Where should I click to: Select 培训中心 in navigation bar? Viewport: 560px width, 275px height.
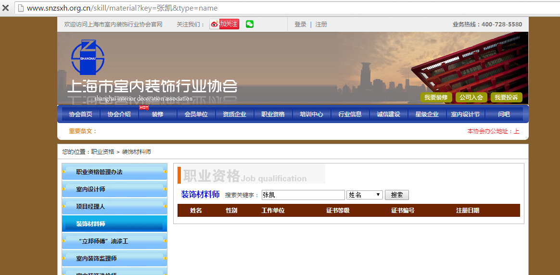click(311, 114)
